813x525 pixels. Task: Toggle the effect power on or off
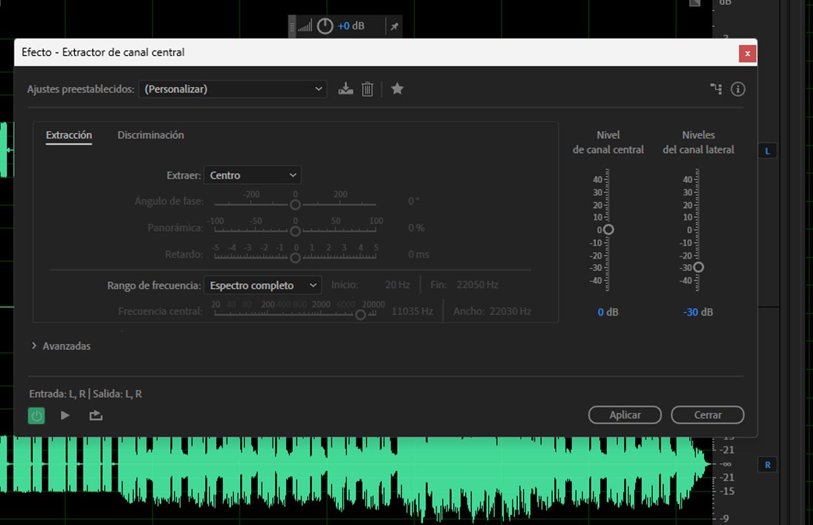click(36, 414)
